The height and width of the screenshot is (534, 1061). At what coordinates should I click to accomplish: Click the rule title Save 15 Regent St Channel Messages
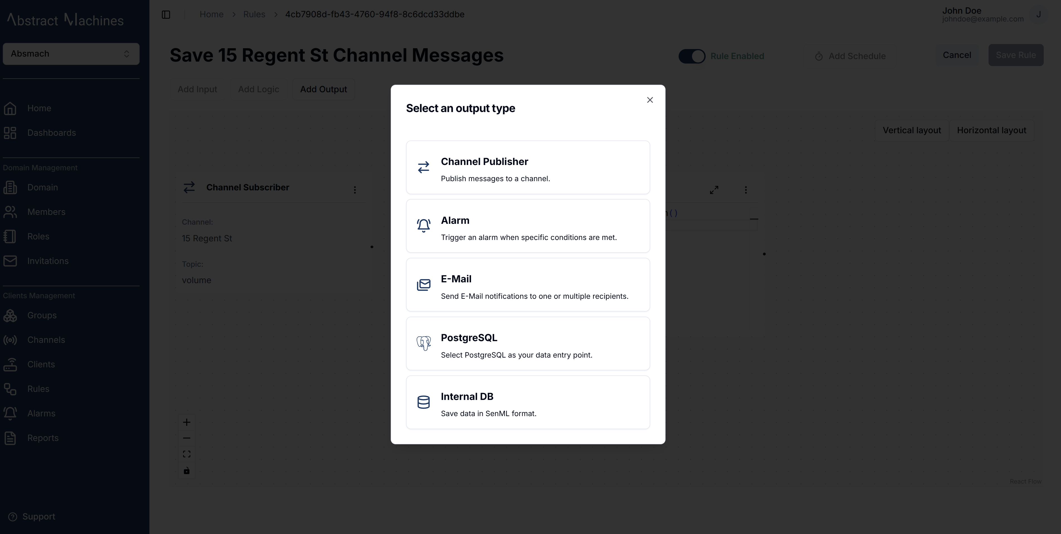[x=336, y=55]
